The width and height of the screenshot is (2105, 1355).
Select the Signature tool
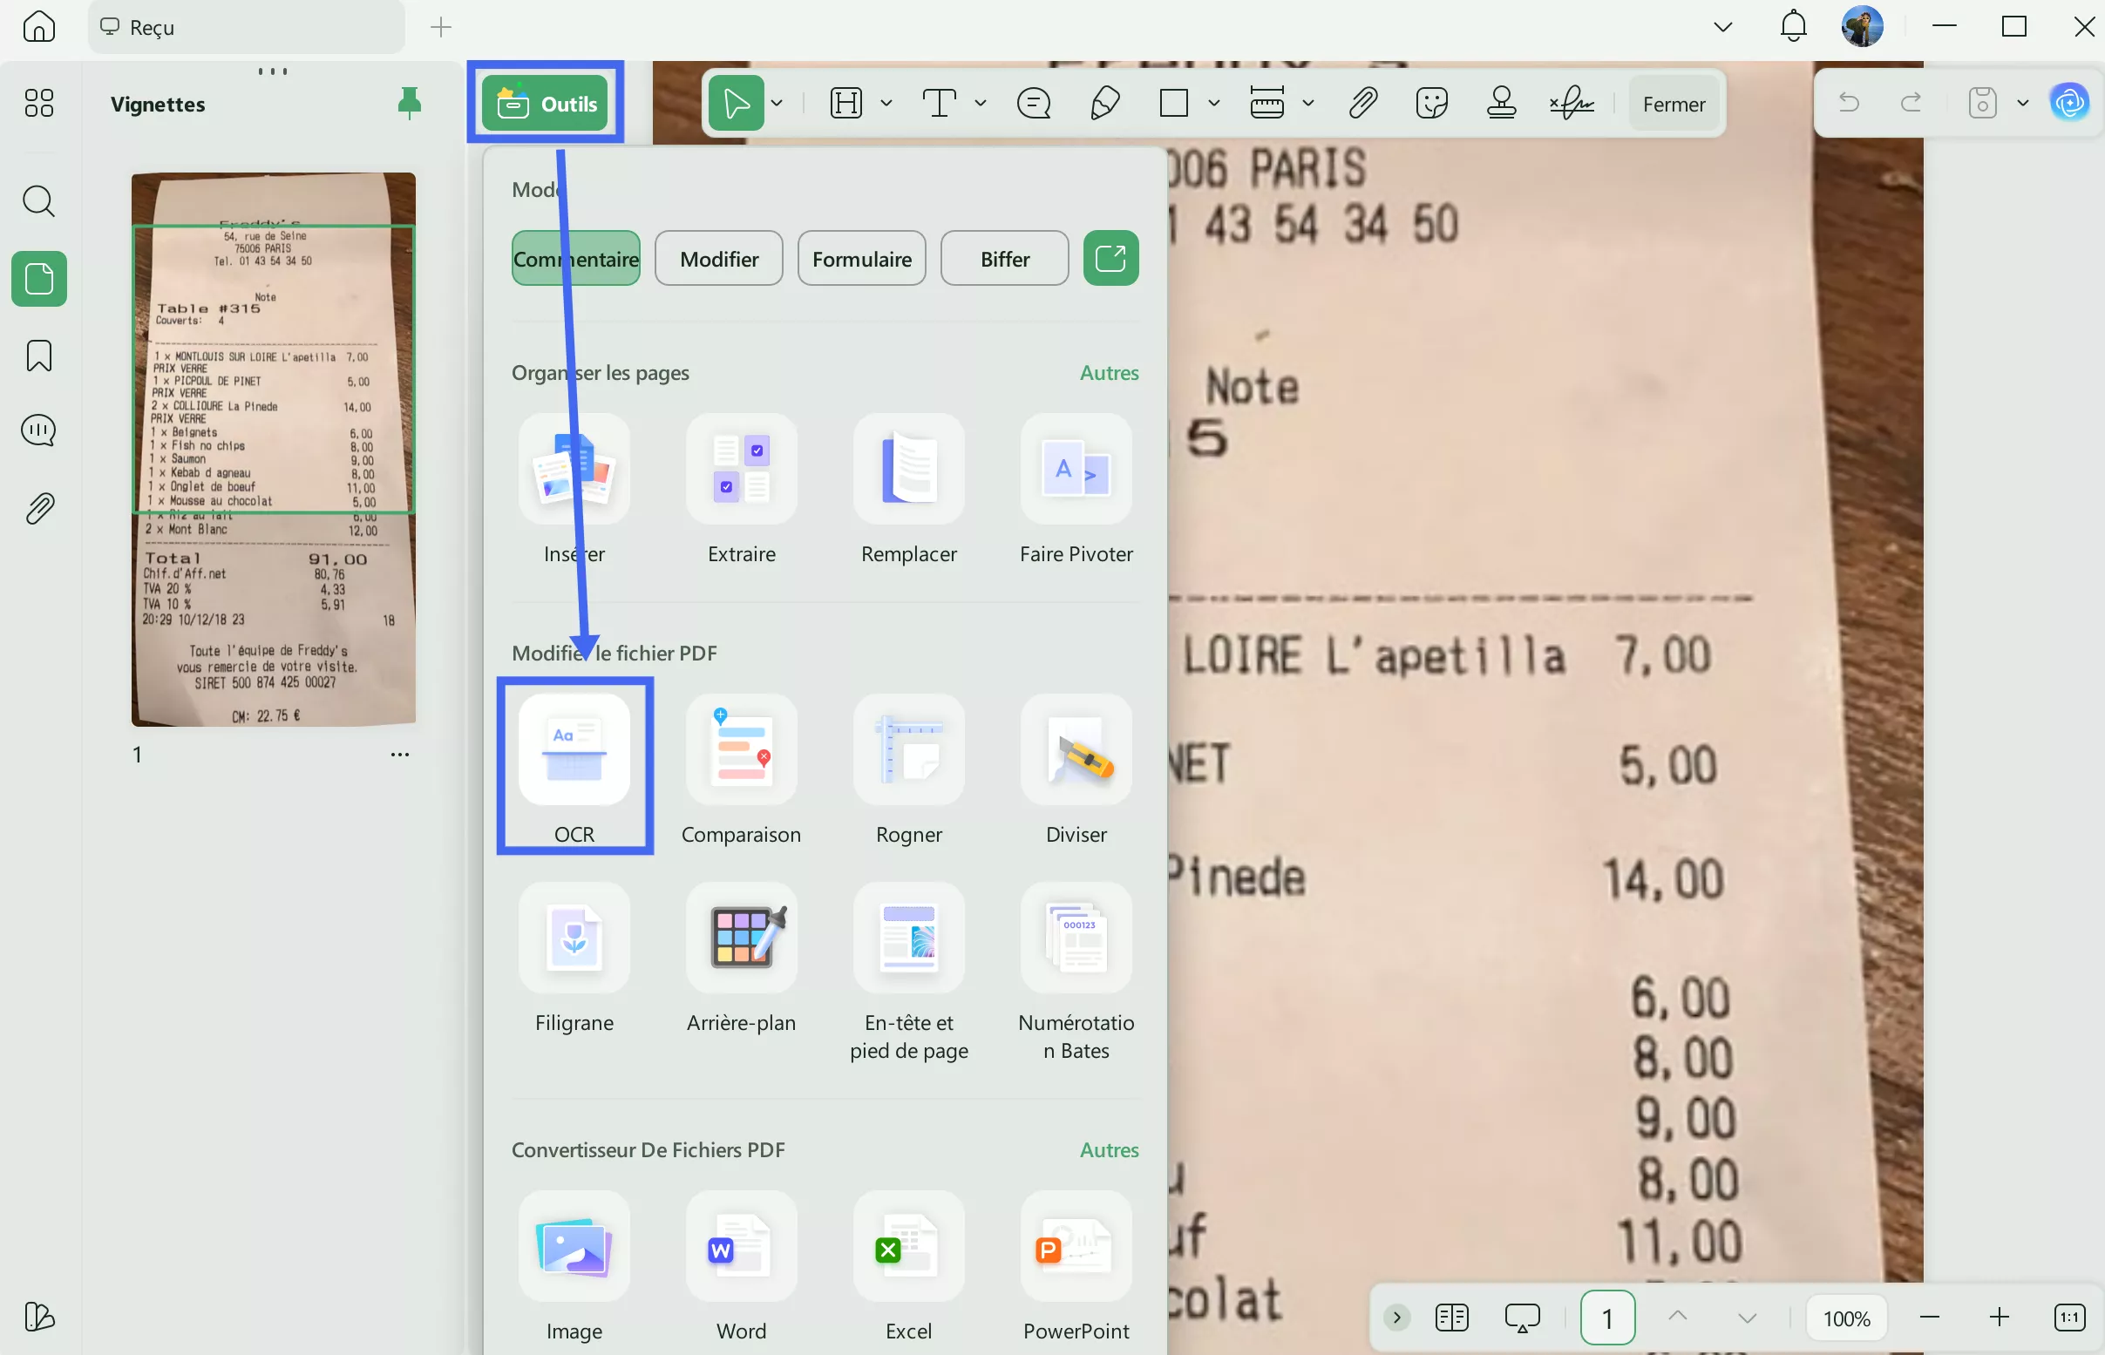pyautogui.click(x=1571, y=103)
